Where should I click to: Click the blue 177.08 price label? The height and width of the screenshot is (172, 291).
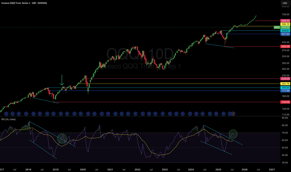(x=285, y=91)
